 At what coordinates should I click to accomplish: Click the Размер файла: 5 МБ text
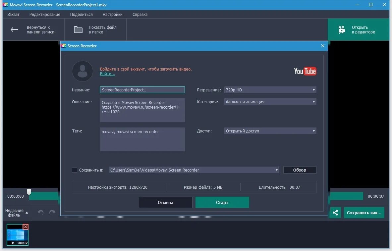(203, 187)
